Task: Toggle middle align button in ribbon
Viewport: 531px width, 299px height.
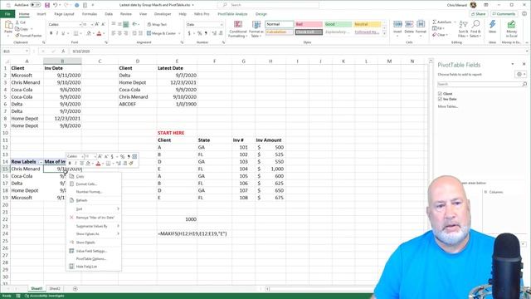Action: 119,24
